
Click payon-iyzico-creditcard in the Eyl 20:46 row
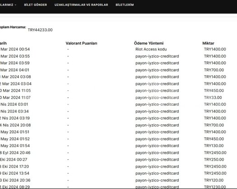(157, 153)
